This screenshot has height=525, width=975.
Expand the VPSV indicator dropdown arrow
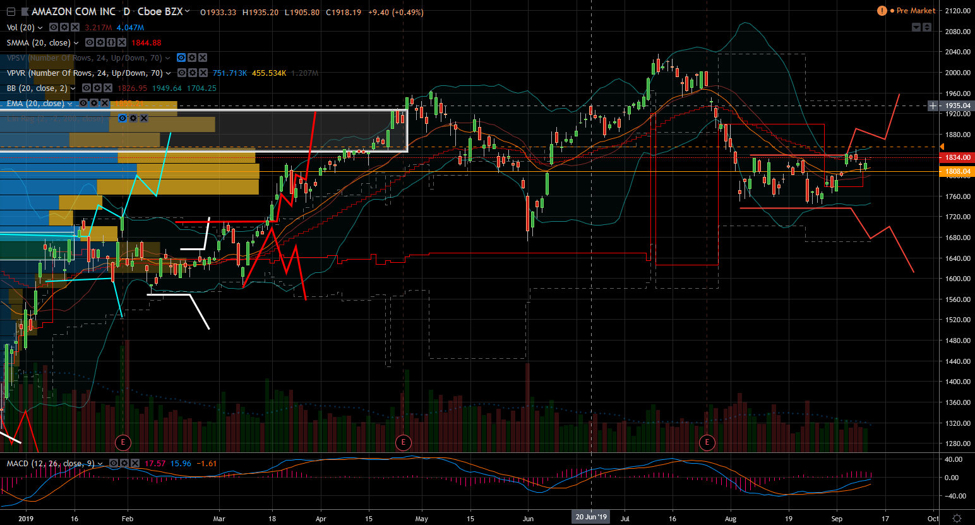pyautogui.click(x=168, y=58)
